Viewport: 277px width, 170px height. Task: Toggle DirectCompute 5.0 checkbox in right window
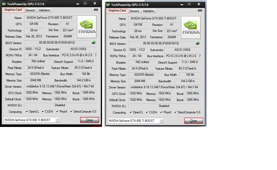(175, 112)
